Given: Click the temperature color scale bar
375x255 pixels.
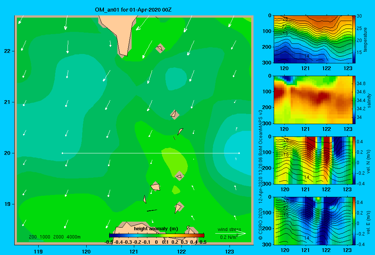Looking at the screenshot, I should tap(354, 39).
